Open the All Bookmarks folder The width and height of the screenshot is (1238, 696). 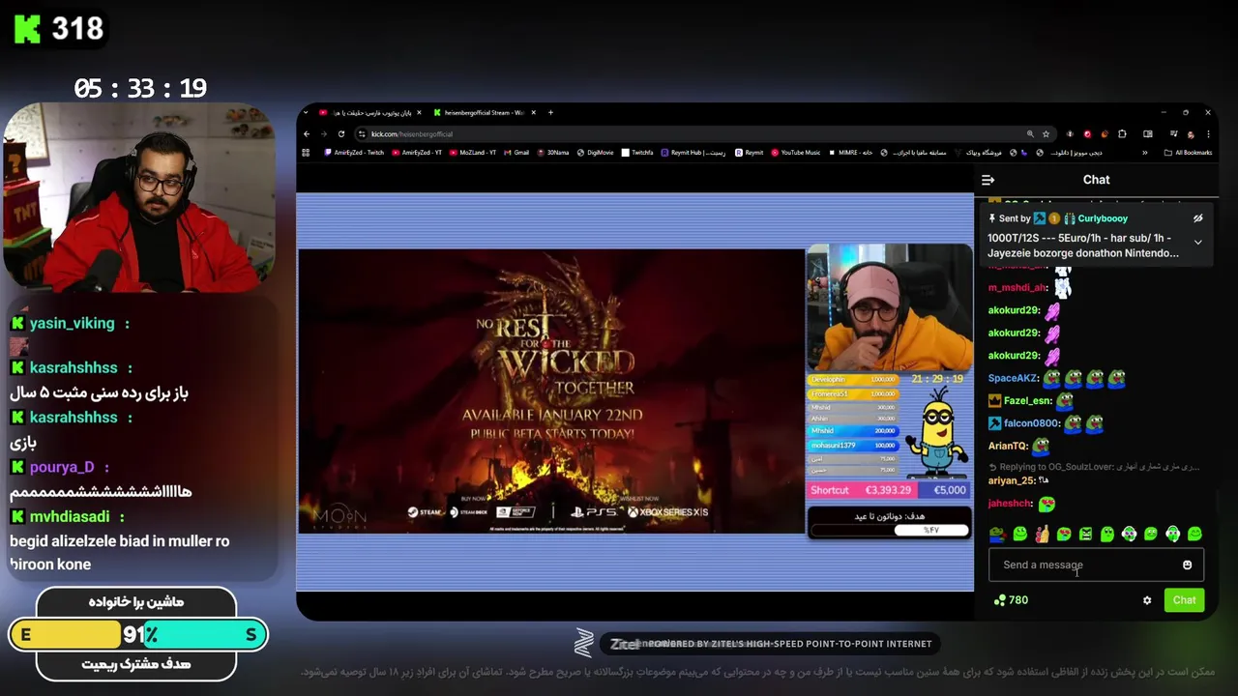point(1188,153)
